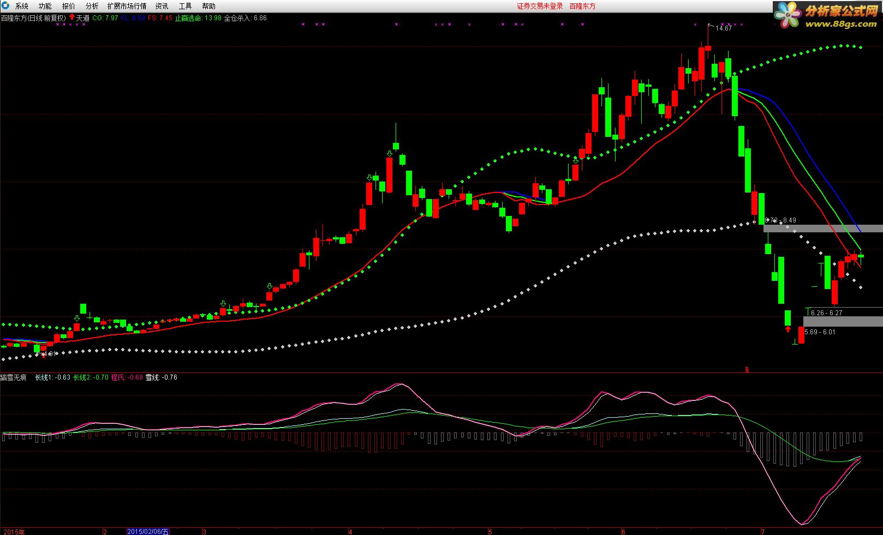
Task: Click the FL: 8.50 indicator value
Action: coord(133,18)
